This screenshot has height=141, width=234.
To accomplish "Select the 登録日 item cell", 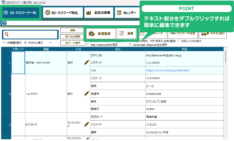I will coord(118,109).
